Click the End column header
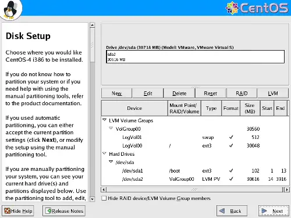 281,108
